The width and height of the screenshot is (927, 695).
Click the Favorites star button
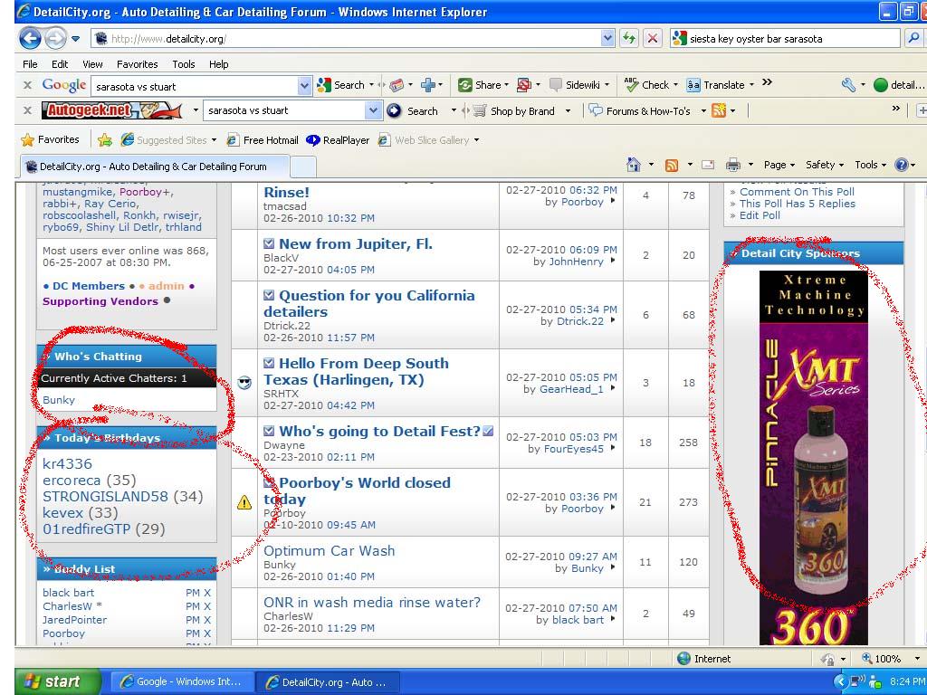click(50, 140)
